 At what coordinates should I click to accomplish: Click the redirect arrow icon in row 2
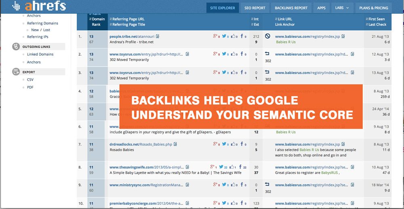[x=267, y=54]
